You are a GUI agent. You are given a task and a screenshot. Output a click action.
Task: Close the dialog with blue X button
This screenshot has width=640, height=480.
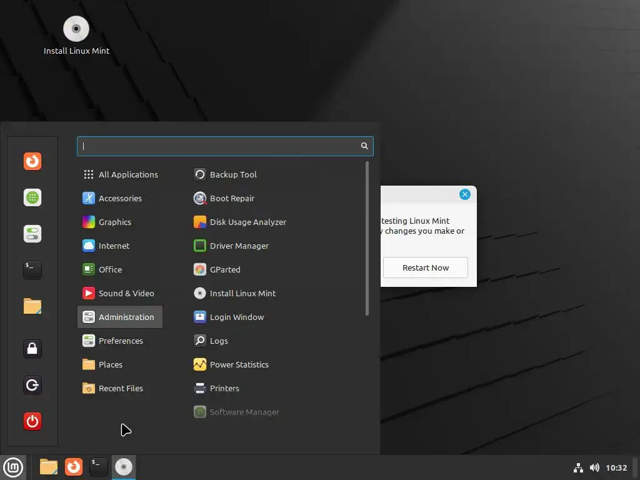click(x=464, y=194)
